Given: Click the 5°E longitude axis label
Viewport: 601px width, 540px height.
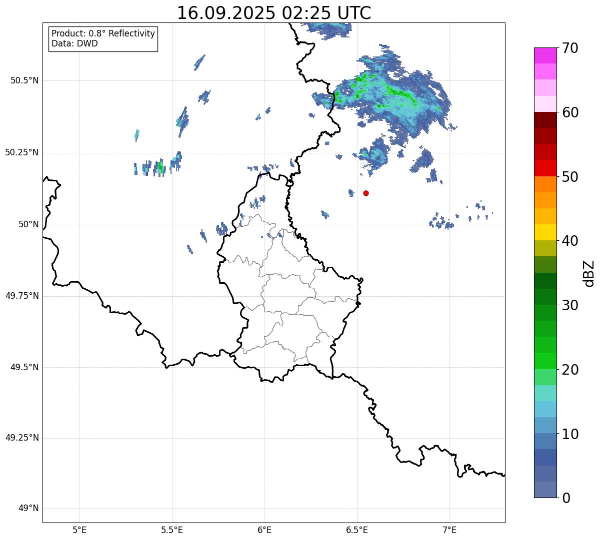Looking at the screenshot, I should pyautogui.click(x=79, y=530).
